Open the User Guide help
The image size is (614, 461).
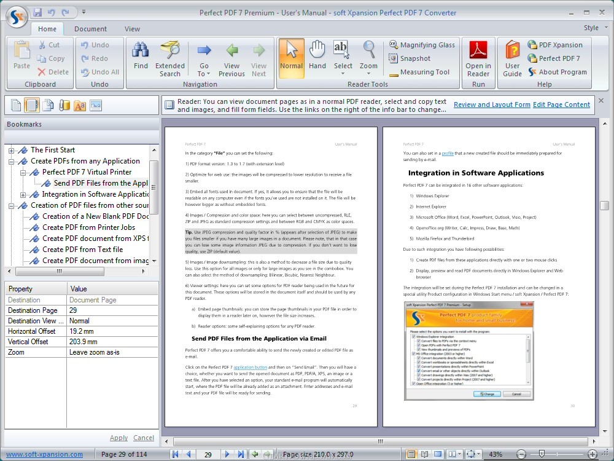coord(512,59)
